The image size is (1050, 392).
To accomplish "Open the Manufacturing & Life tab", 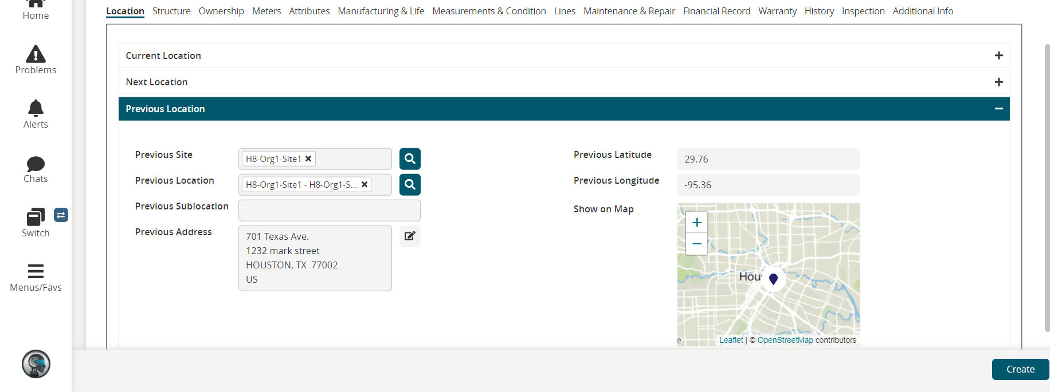I will pyautogui.click(x=381, y=11).
